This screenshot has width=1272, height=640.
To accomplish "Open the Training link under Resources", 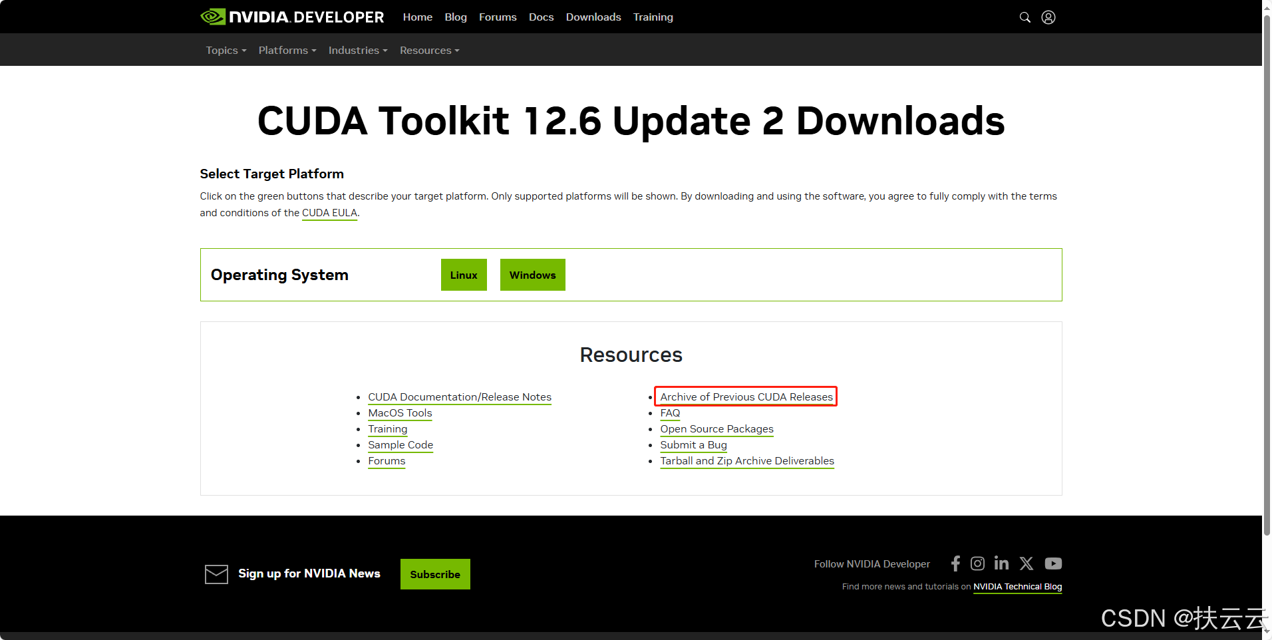I will point(388,429).
